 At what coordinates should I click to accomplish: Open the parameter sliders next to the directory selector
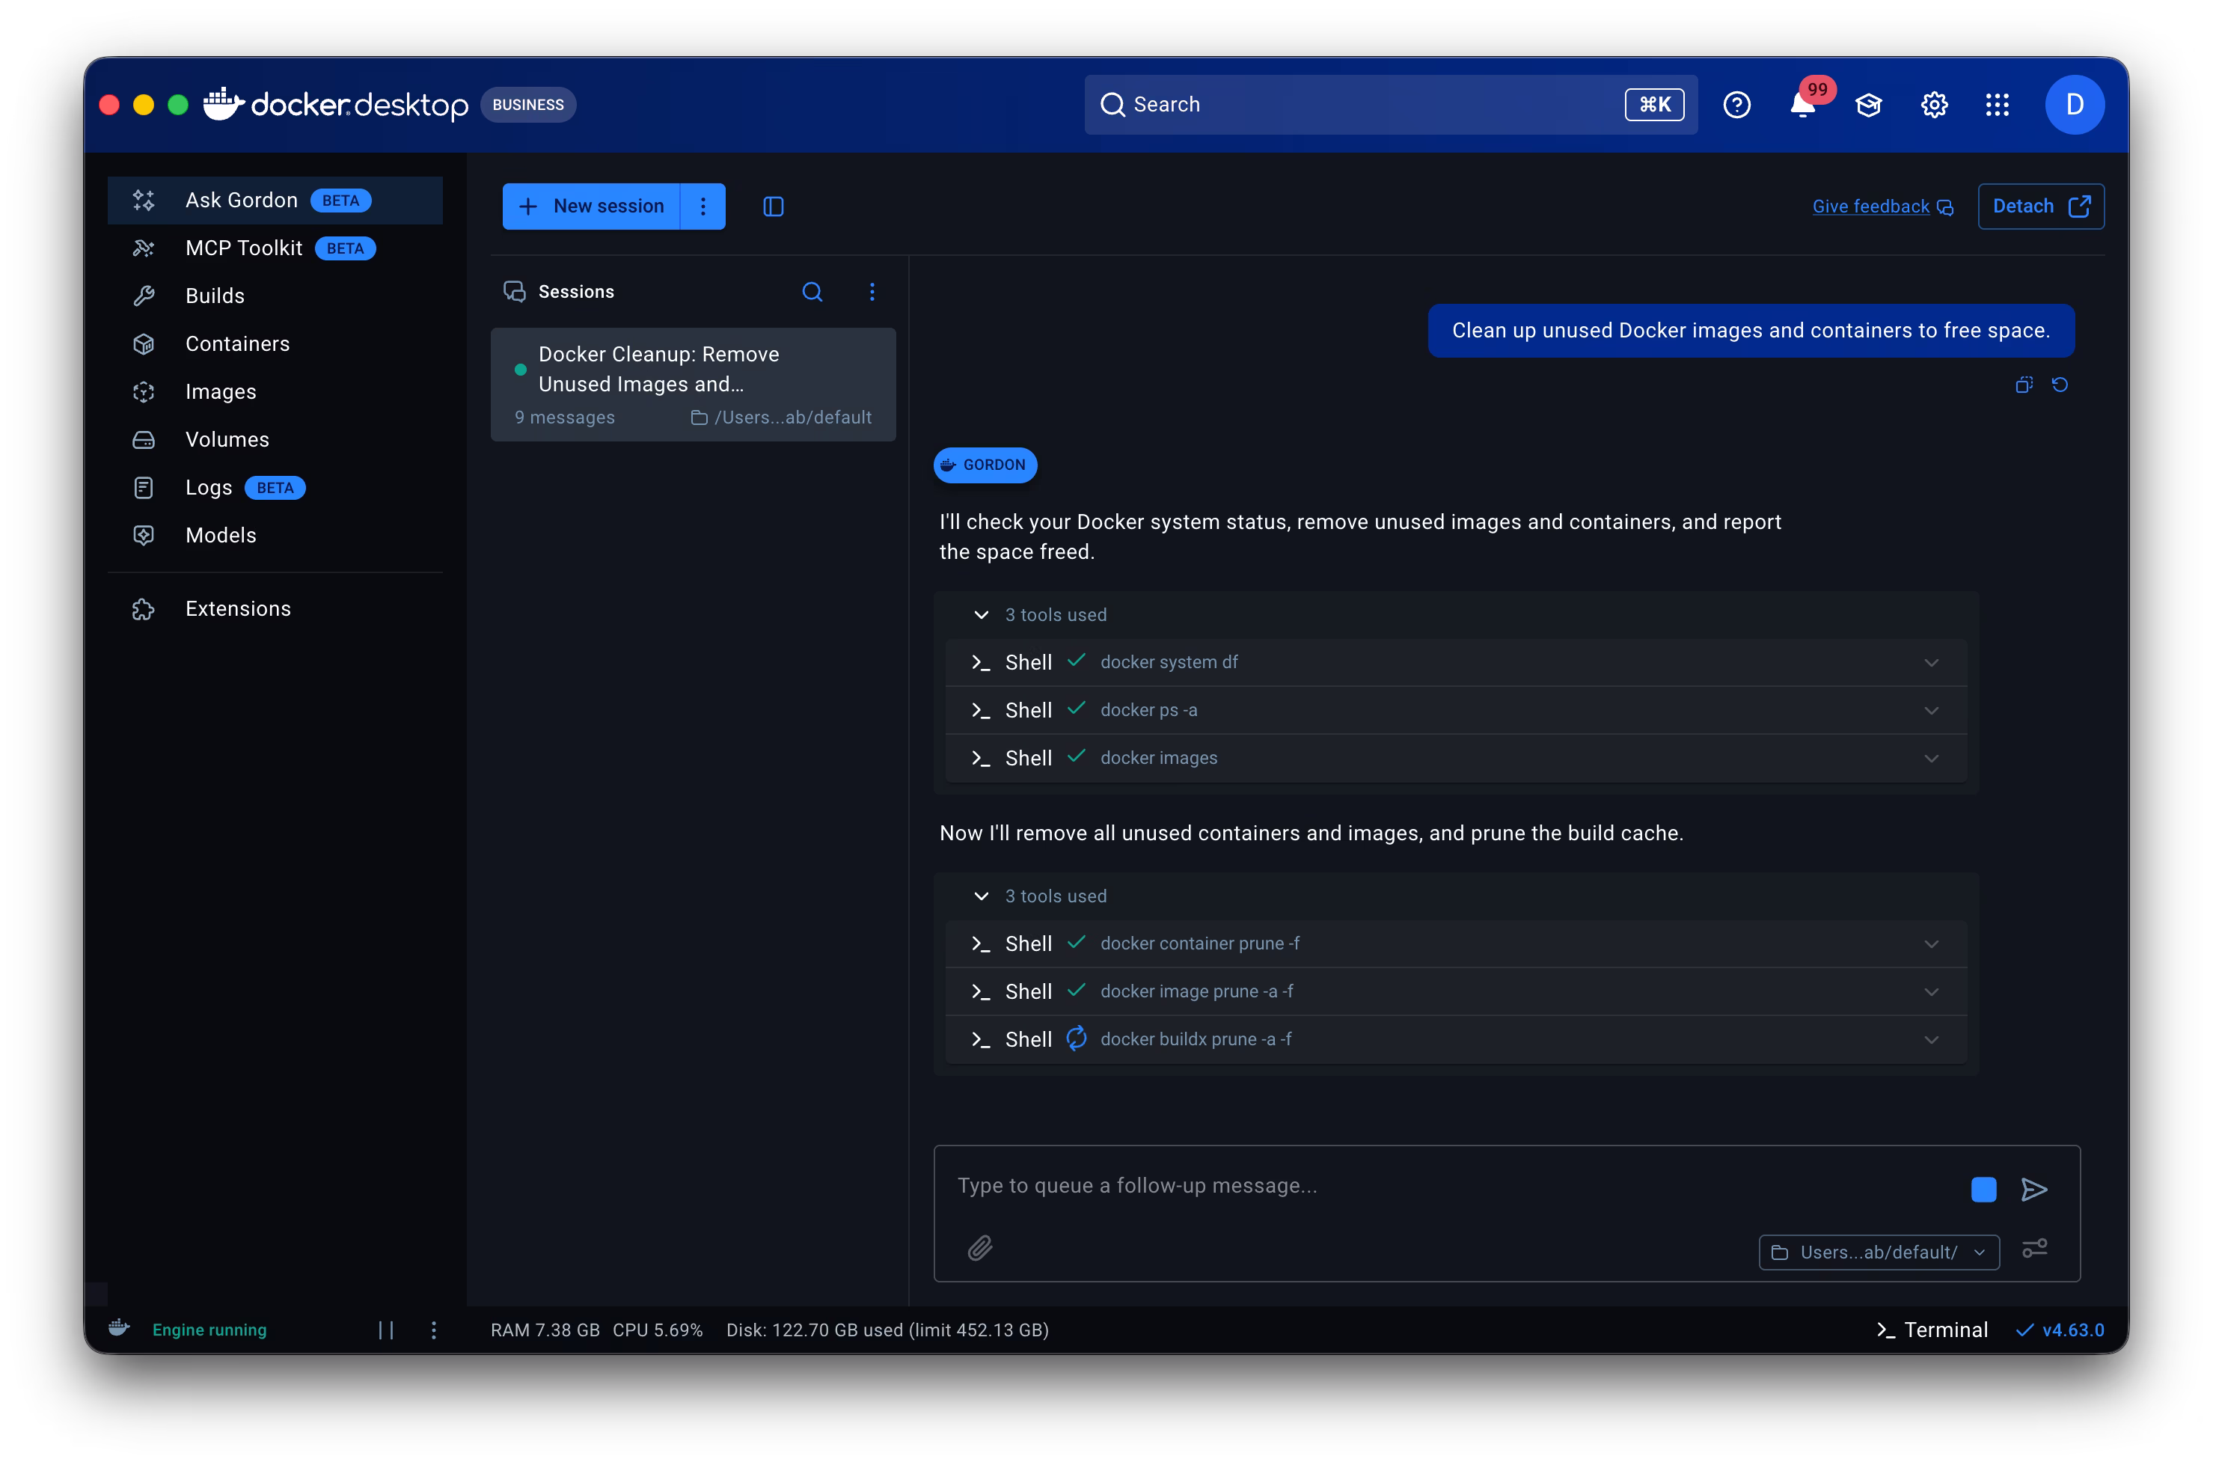pyautogui.click(x=2036, y=1248)
